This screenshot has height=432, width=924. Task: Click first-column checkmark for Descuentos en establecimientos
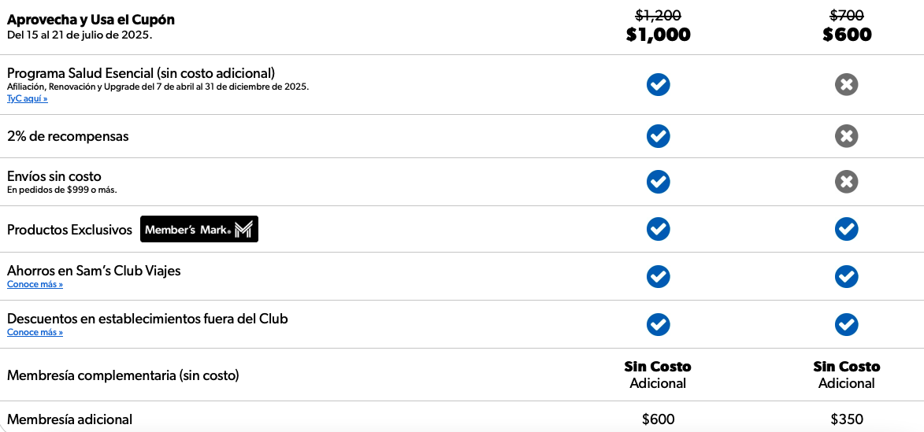coord(658,324)
